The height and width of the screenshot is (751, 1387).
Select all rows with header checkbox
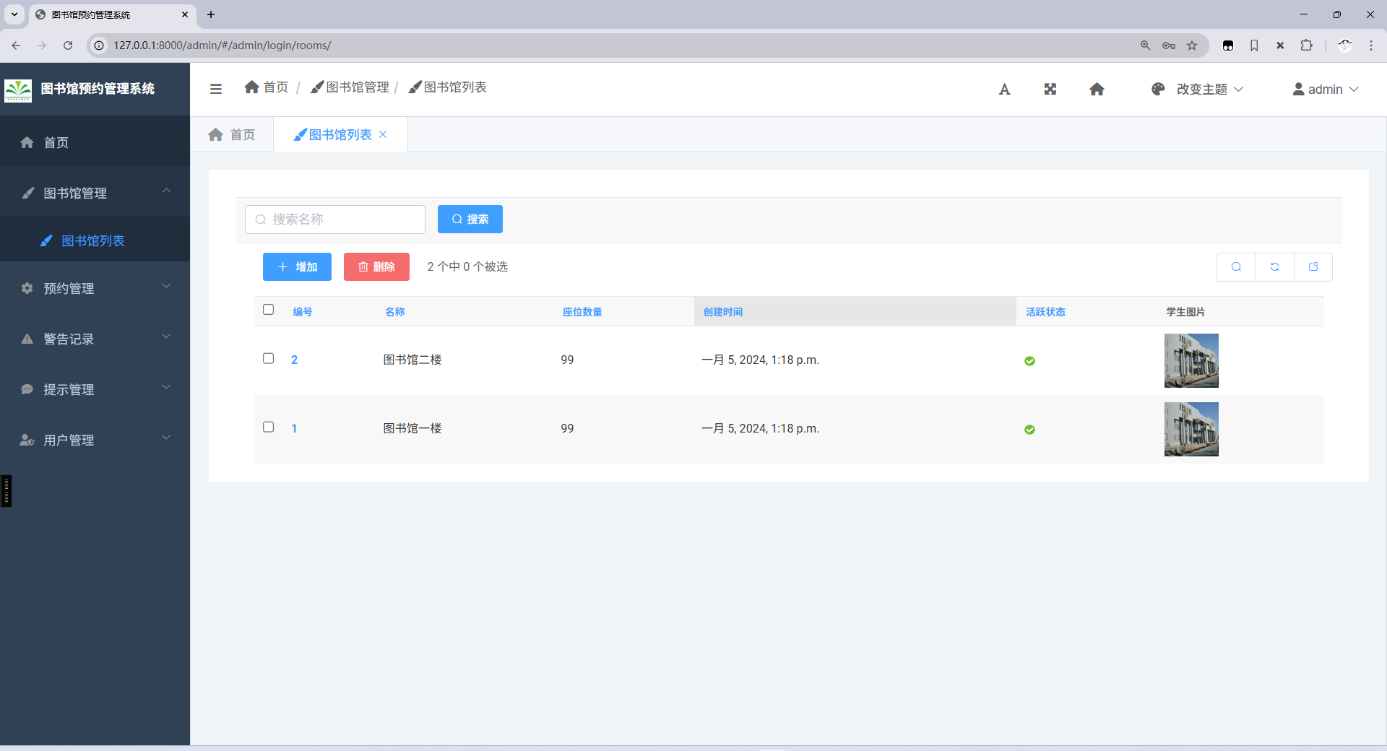pyautogui.click(x=268, y=310)
